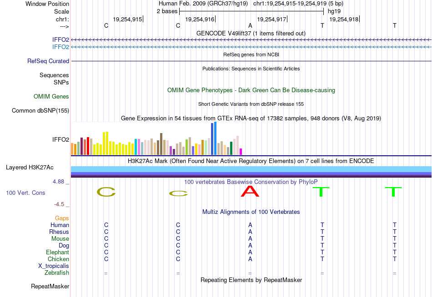Select the X_tropicalis alignment row label
The image size is (432, 297).
[x=54, y=266]
